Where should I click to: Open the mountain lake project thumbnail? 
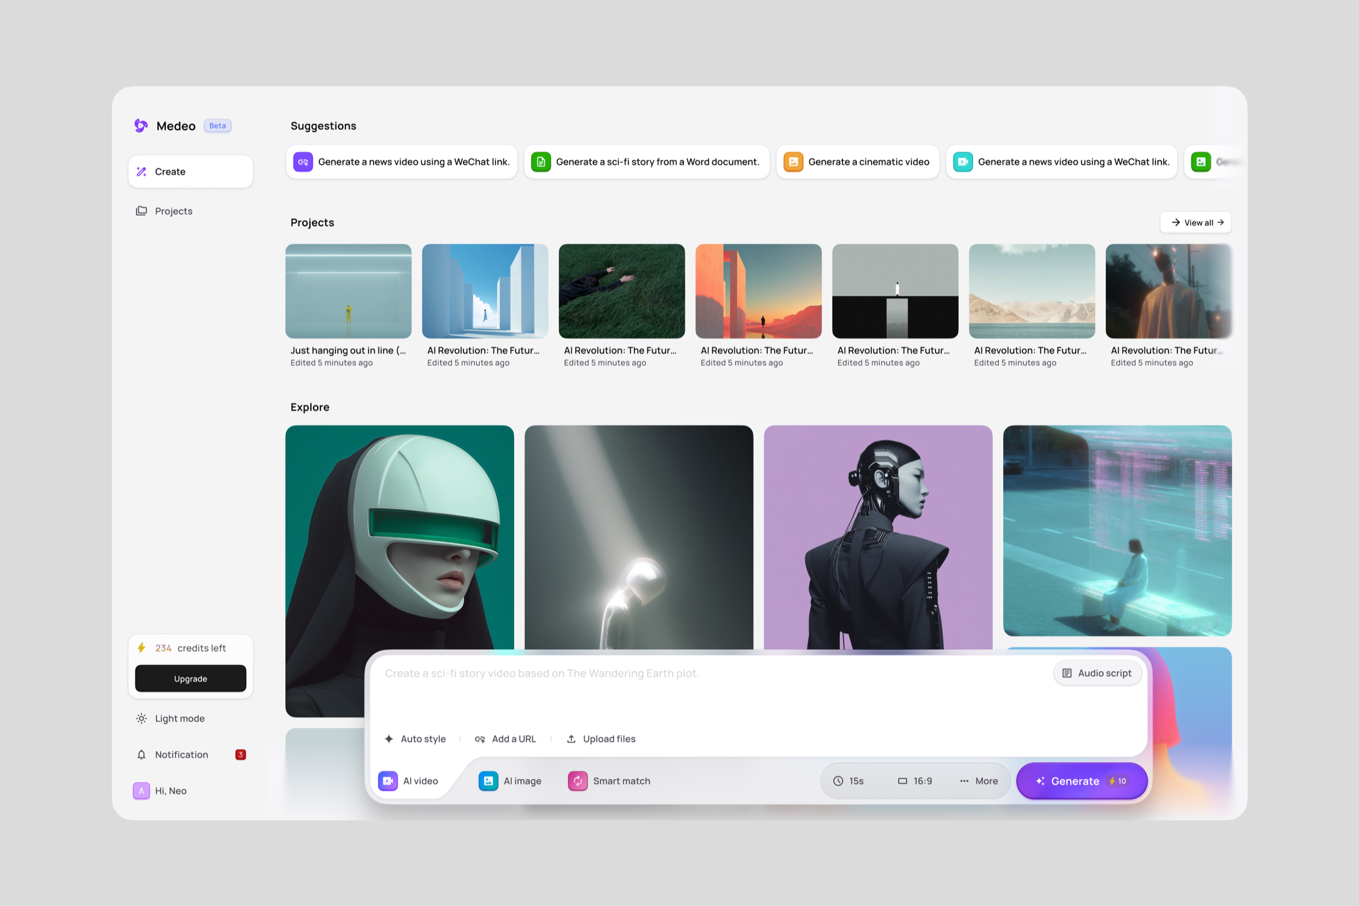click(x=1031, y=291)
